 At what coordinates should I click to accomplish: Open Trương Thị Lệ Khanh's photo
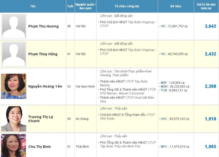click(x=14, y=119)
